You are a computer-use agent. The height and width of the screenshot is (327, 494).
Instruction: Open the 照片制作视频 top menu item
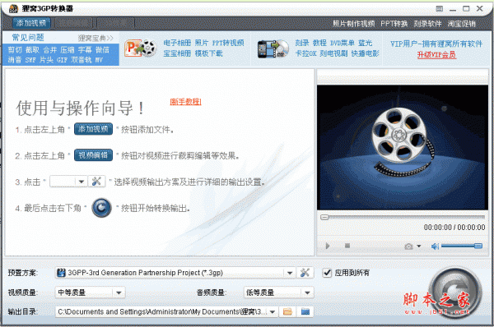(353, 24)
